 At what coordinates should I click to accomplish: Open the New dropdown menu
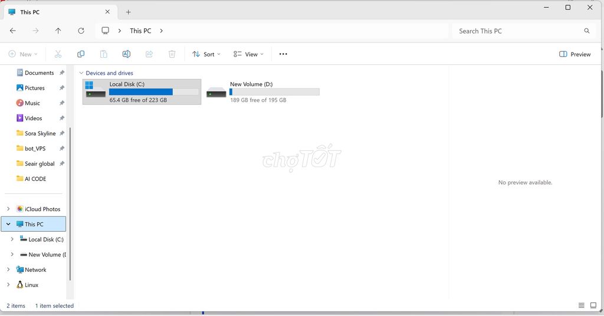pos(23,54)
